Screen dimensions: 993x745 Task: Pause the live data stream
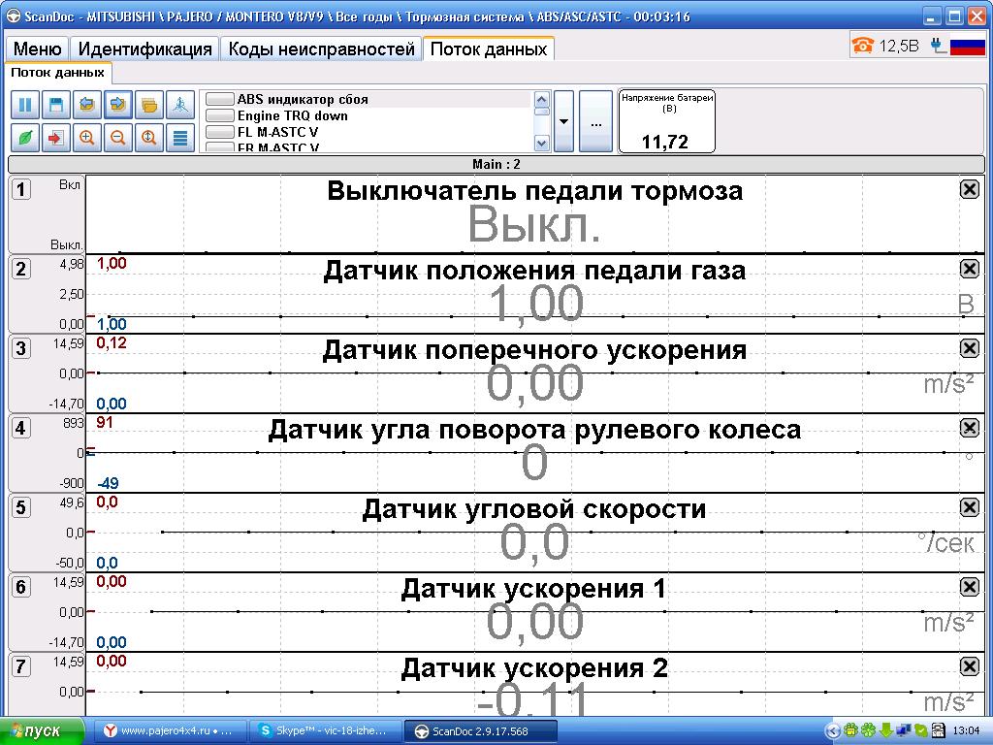coord(26,105)
